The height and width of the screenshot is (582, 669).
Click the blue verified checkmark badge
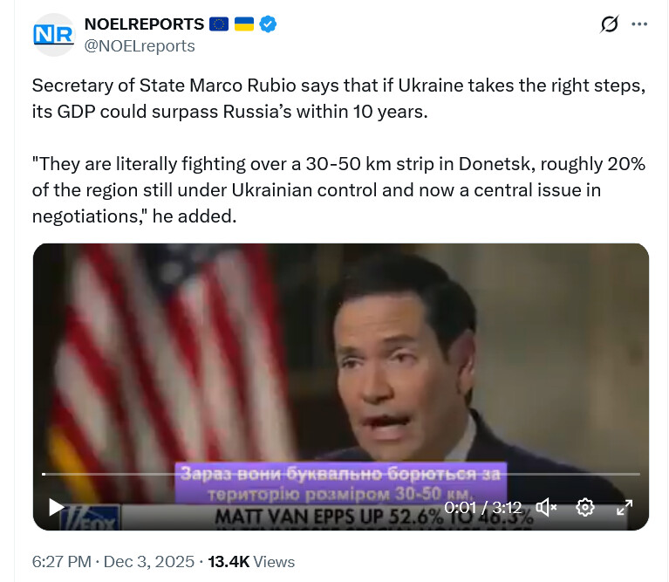(x=270, y=24)
